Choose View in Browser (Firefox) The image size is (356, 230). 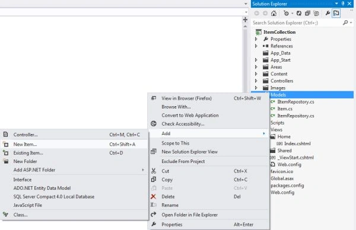pos(209,98)
